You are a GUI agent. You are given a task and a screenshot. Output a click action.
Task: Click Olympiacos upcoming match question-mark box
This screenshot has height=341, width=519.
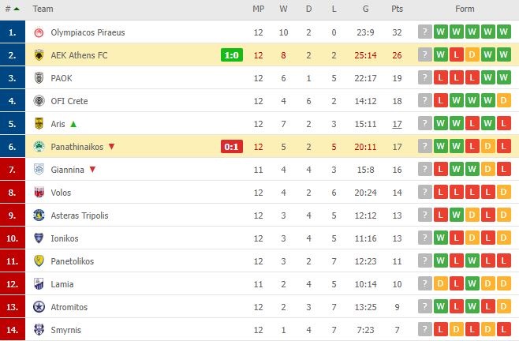tap(425, 32)
